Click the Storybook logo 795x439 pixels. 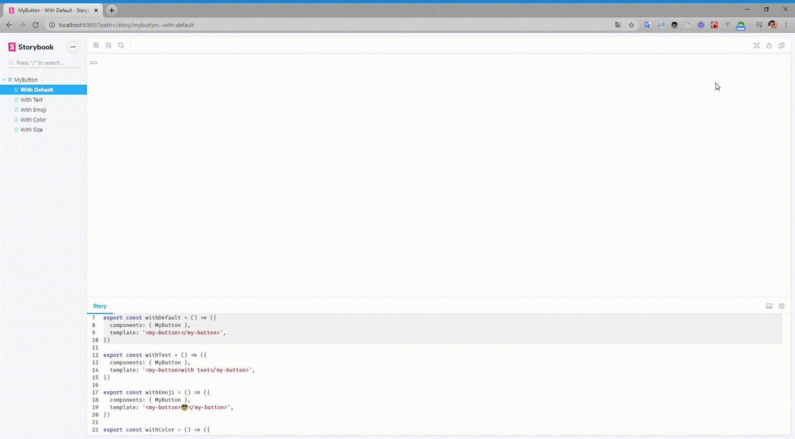(31, 47)
